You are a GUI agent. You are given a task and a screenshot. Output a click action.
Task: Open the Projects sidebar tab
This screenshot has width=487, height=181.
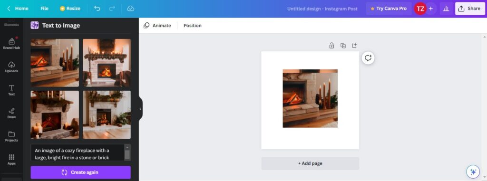[11, 136]
